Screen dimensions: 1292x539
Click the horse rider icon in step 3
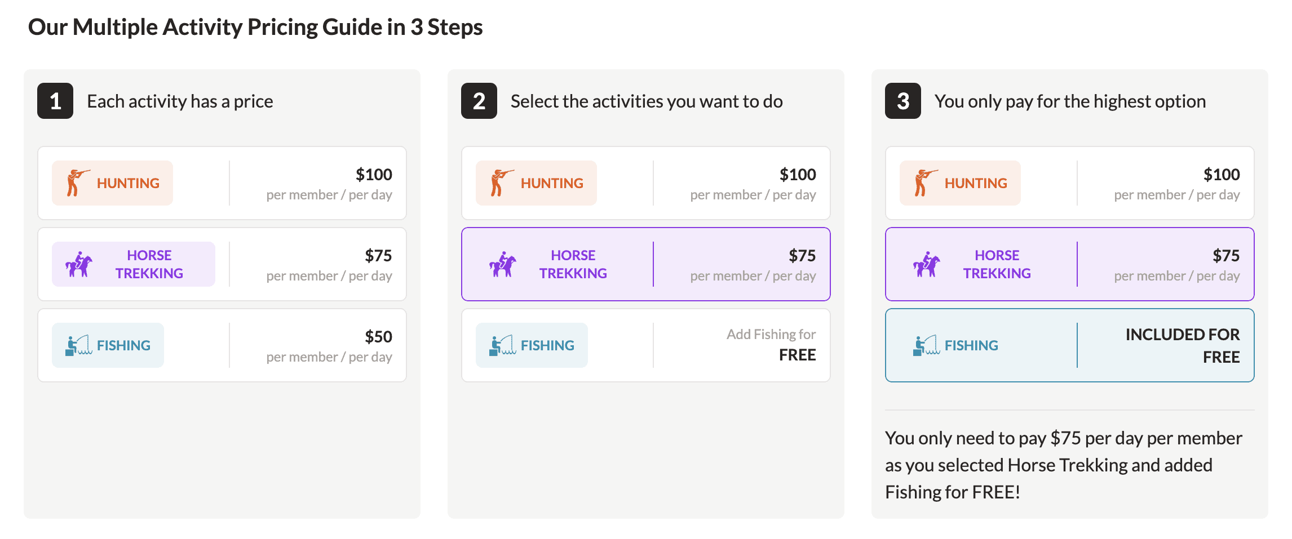927,264
